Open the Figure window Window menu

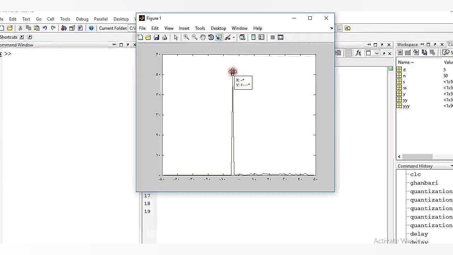coord(240,28)
